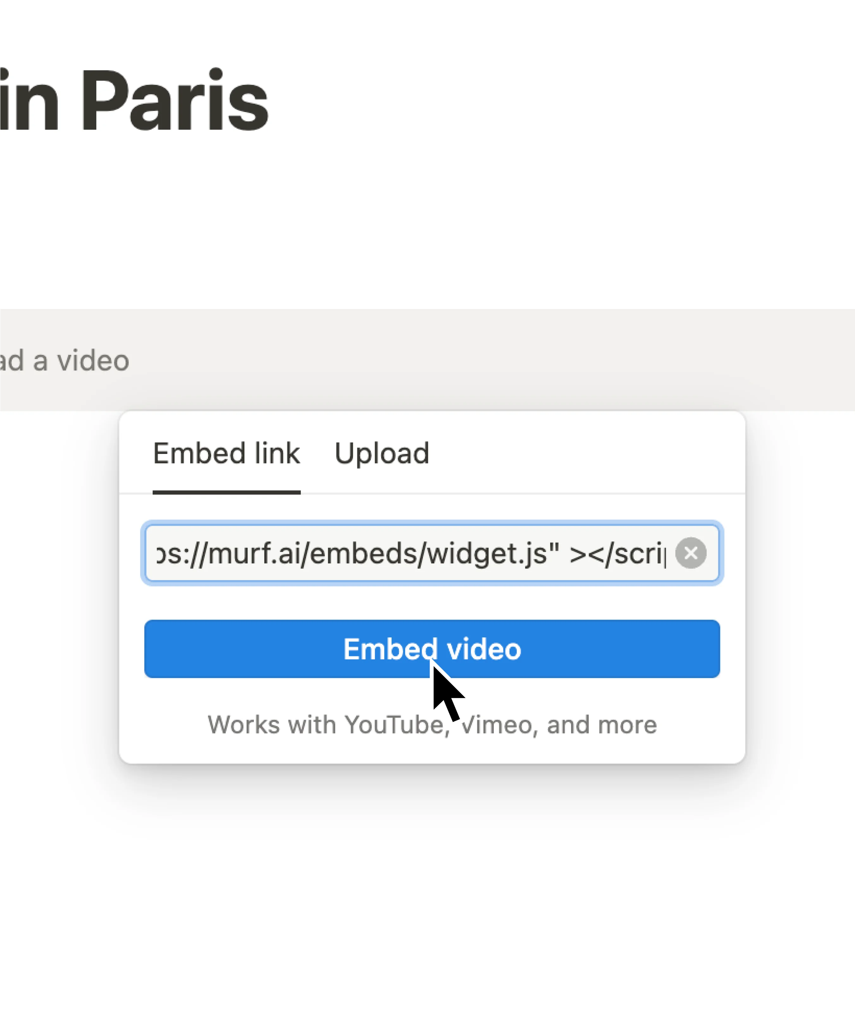Open the Upload panel of the dialog
The image size is (855, 1023).
click(x=382, y=453)
